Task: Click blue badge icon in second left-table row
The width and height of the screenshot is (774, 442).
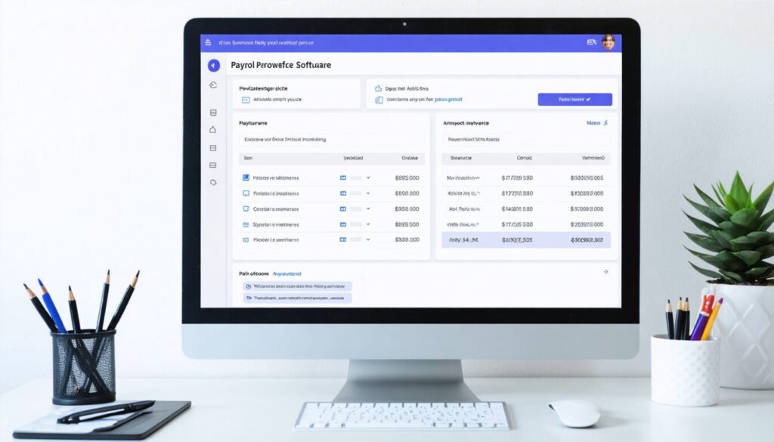Action: coord(343,193)
